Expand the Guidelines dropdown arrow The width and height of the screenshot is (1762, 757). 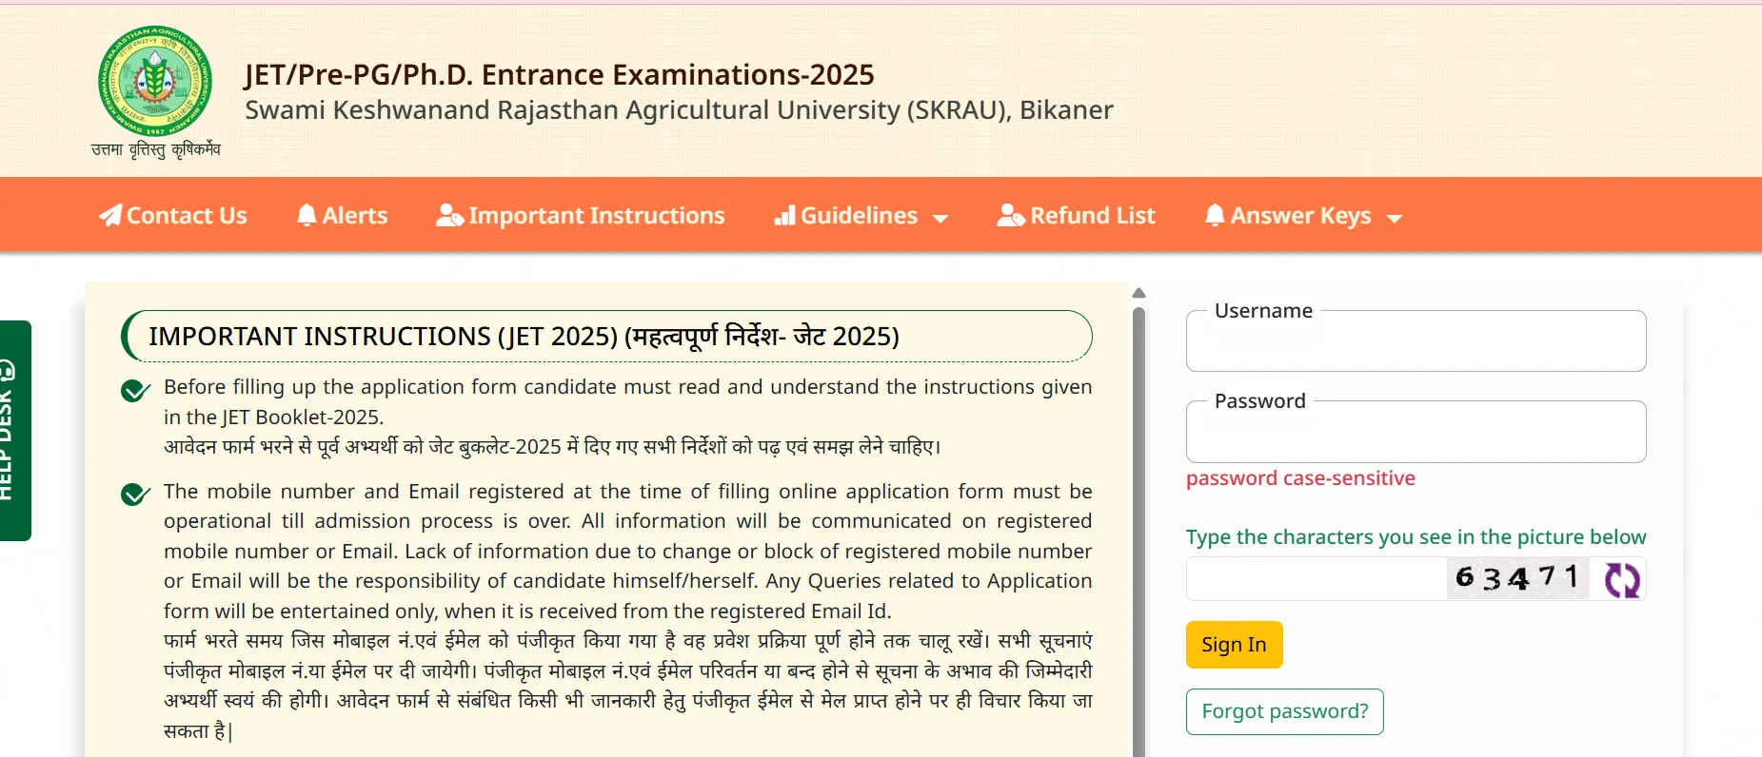[940, 219]
